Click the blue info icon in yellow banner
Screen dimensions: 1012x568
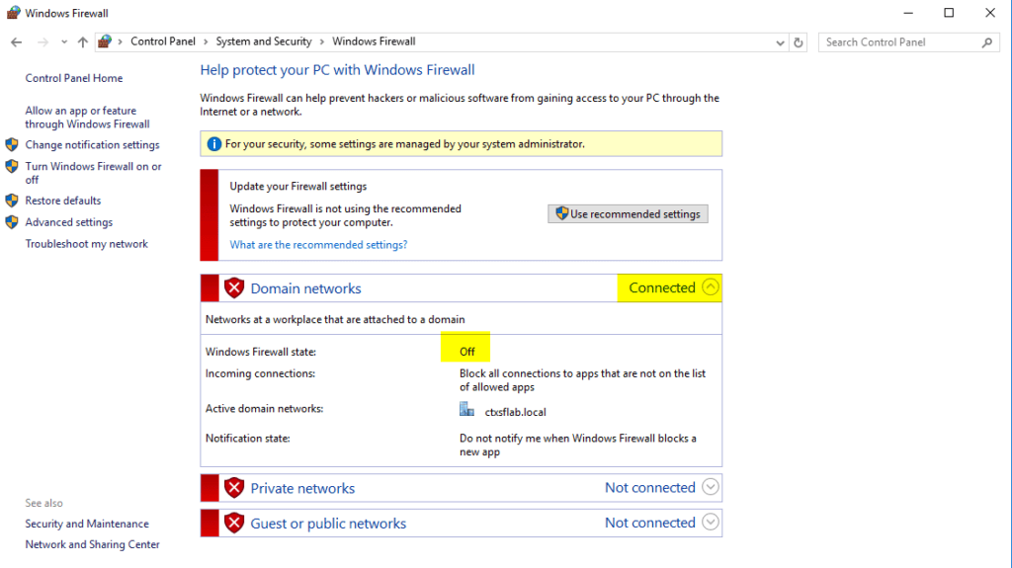[214, 144]
